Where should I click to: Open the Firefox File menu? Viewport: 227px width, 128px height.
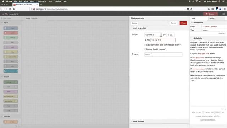[15, 1]
